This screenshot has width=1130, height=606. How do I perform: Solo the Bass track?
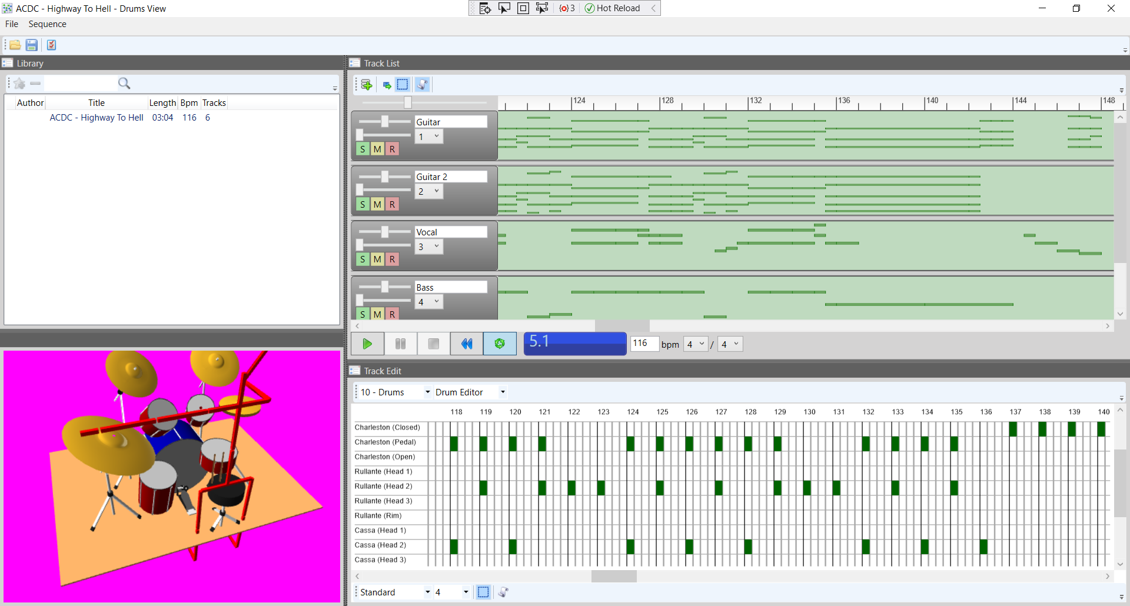[x=363, y=314]
